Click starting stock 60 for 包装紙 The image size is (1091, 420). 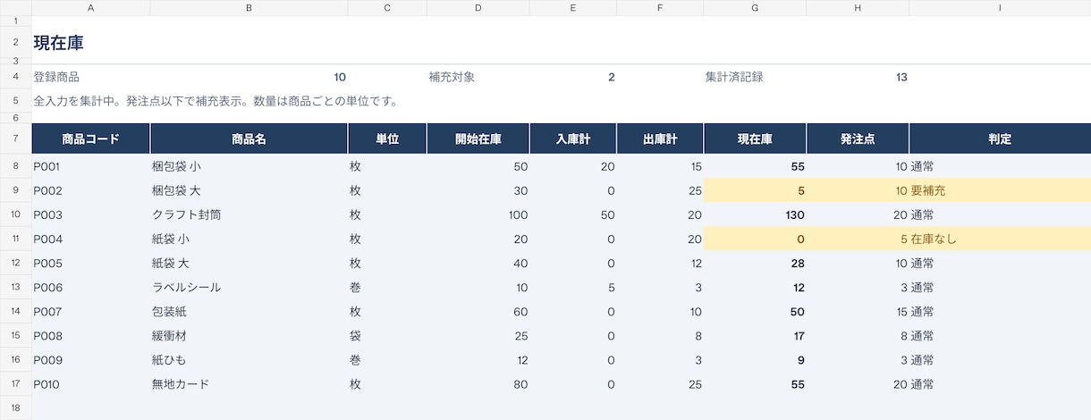520,311
